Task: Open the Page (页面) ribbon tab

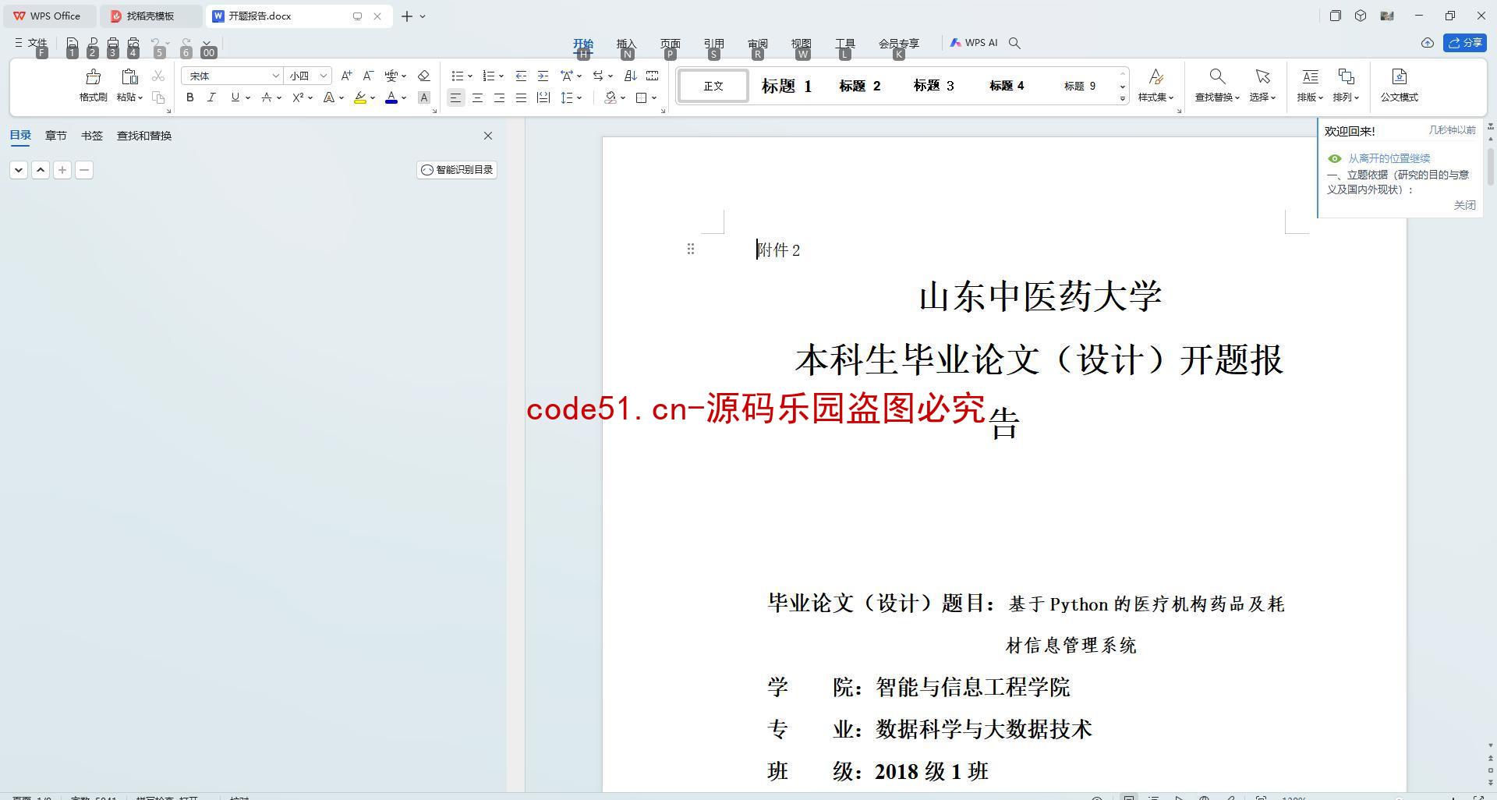Action: click(x=670, y=44)
